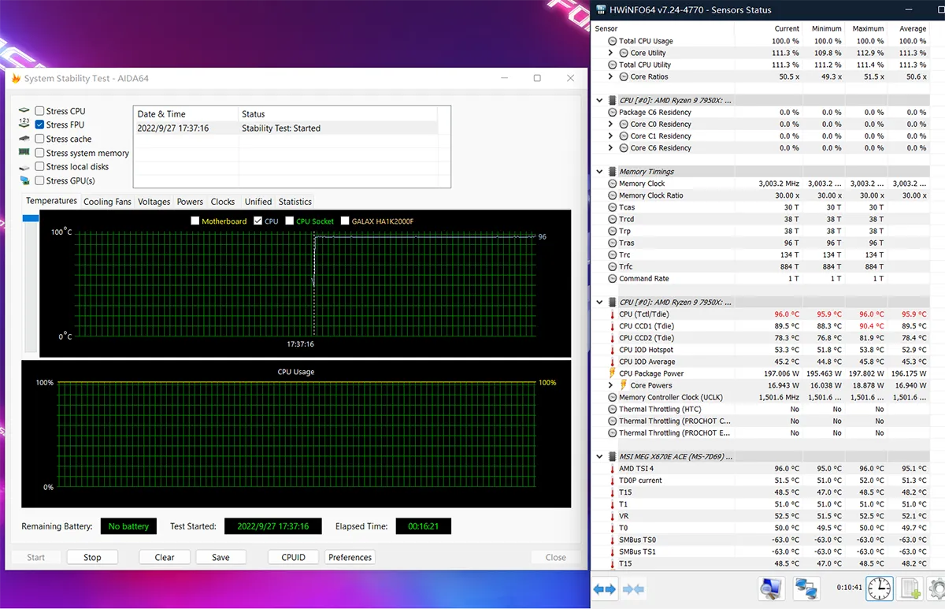Show the Motherboard temperature line
The image size is (945, 609).
tap(195, 221)
